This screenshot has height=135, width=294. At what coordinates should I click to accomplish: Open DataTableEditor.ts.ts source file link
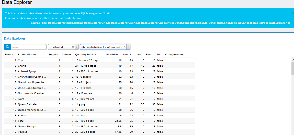pos(223,23)
